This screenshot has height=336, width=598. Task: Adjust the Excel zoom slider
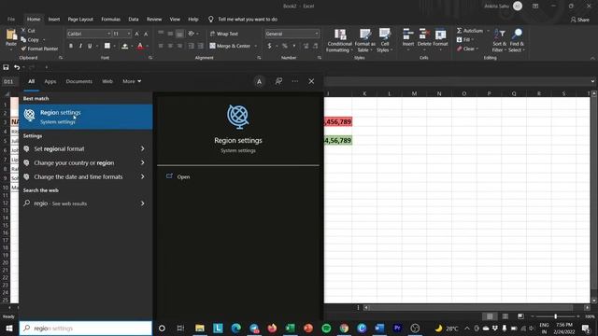point(555,316)
